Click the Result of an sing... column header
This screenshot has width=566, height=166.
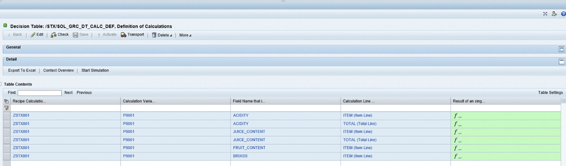tap(506, 101)
